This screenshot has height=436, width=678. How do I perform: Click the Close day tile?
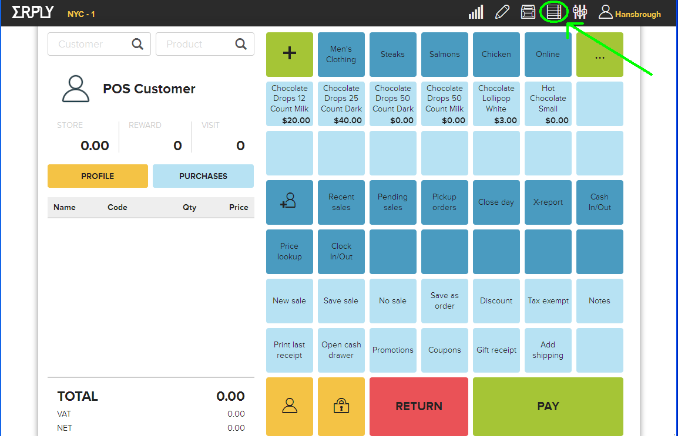point(496,202)
